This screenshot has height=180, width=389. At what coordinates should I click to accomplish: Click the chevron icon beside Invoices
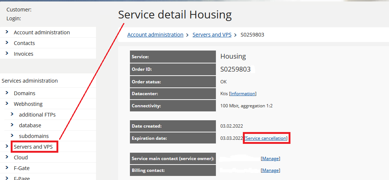[x=7, y=53]
